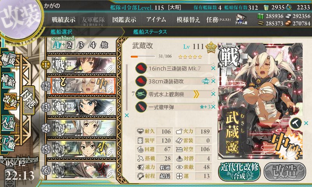Select fleet tab 3
This screenshot has height=187, width=312.
point(81,45)
